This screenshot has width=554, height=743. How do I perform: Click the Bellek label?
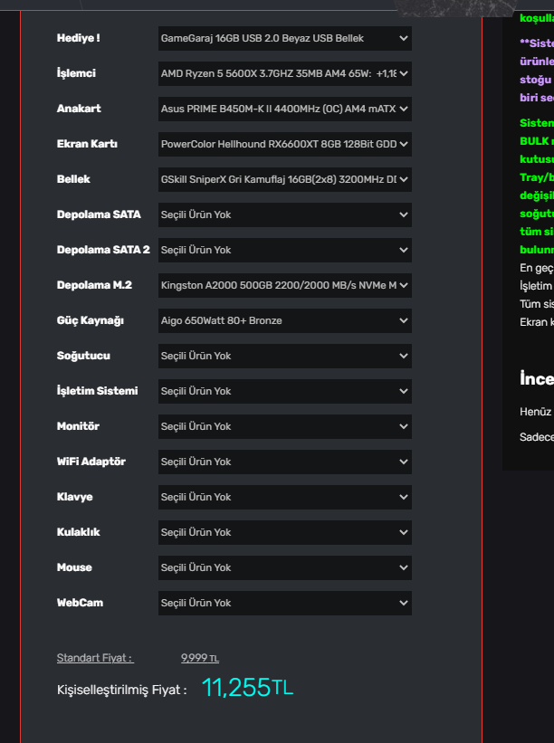pyautogui.click(x=73, y=179)
